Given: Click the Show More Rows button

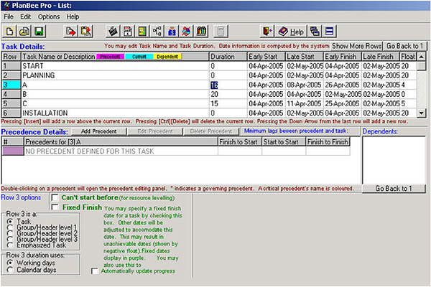Looking at the screenshot, I should click(356, 46).
